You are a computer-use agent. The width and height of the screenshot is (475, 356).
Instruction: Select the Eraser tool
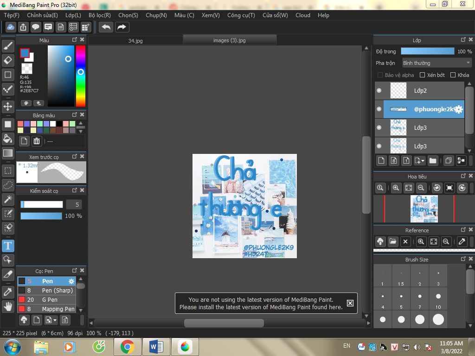pyautogui.click(x=8, y=60)
